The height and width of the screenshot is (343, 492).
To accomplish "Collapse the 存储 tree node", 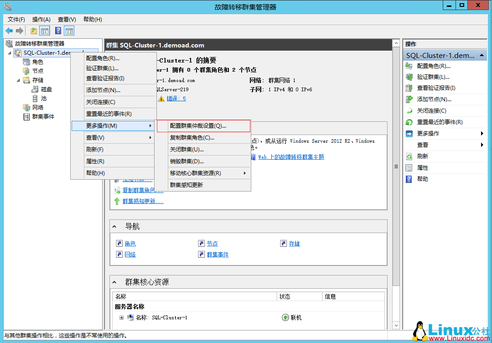I will [18, 80].
